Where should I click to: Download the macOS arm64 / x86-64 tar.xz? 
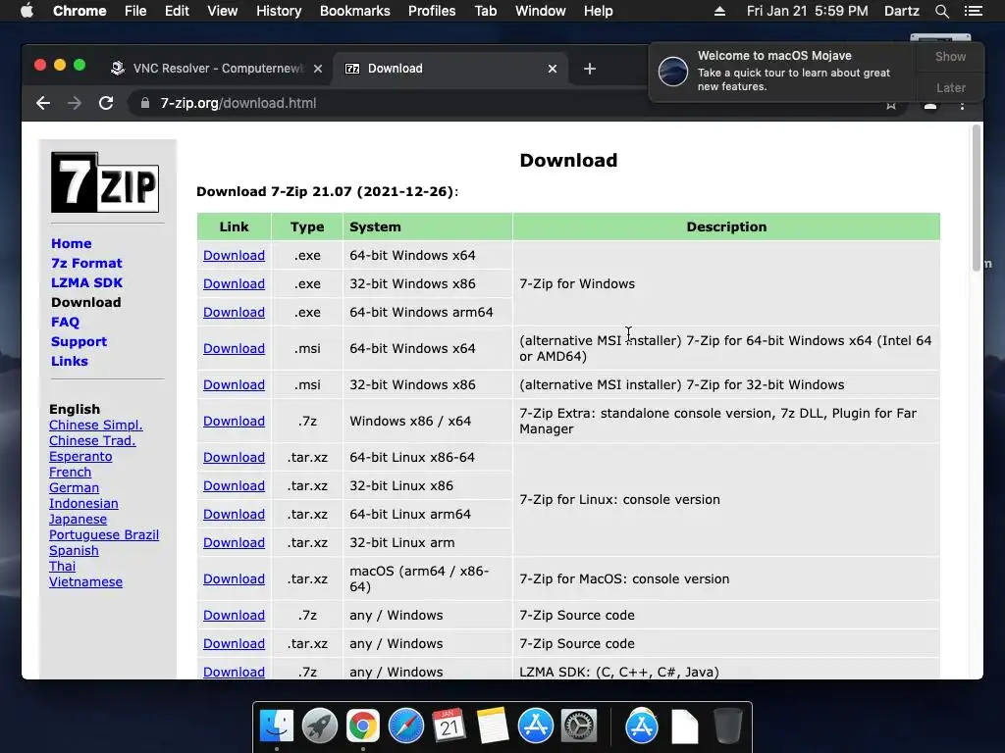[x=234, y=578]
